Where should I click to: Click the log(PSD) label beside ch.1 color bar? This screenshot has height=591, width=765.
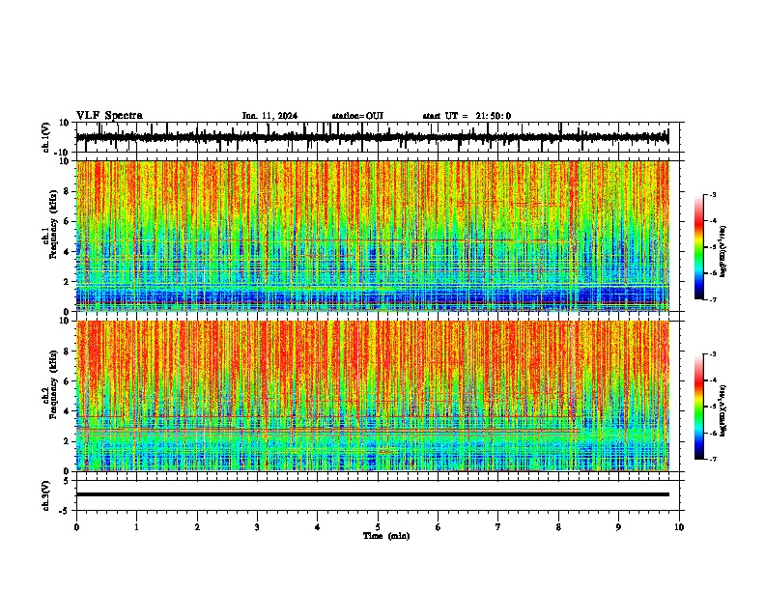tap(723, 251)
